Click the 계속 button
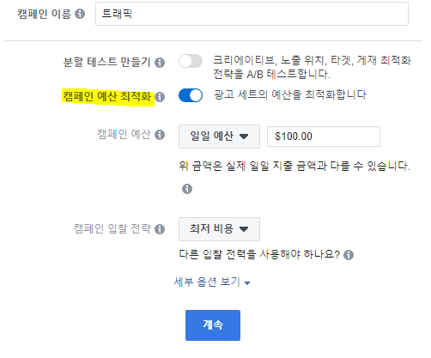This screenshot has width=431, height=358. [x=213, y=325]
